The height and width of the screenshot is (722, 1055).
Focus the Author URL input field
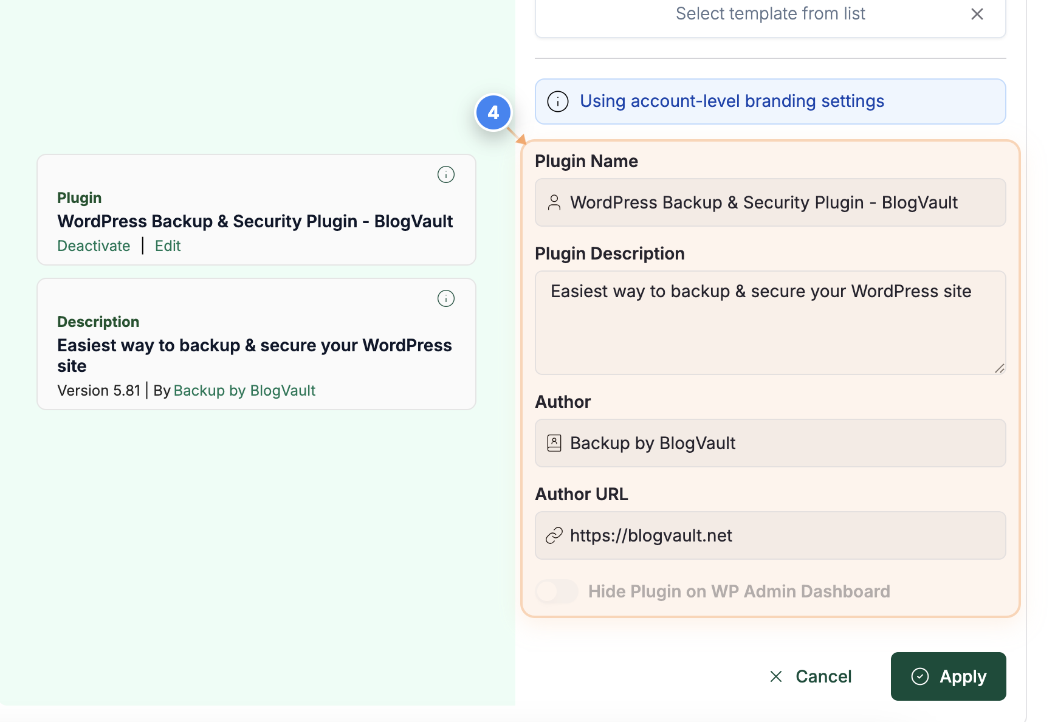click(770, 535)
